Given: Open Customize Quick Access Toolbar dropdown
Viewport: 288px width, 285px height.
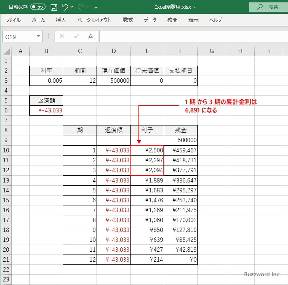Looking at the screenshot, I should (x=96, y=7).
